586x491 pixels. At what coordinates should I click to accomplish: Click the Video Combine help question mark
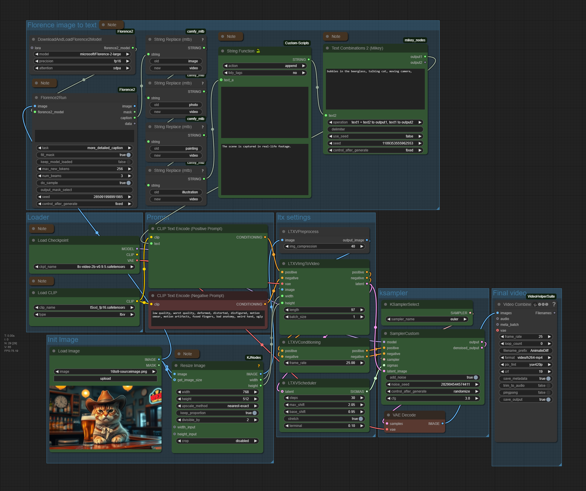[x=554, y=304]
